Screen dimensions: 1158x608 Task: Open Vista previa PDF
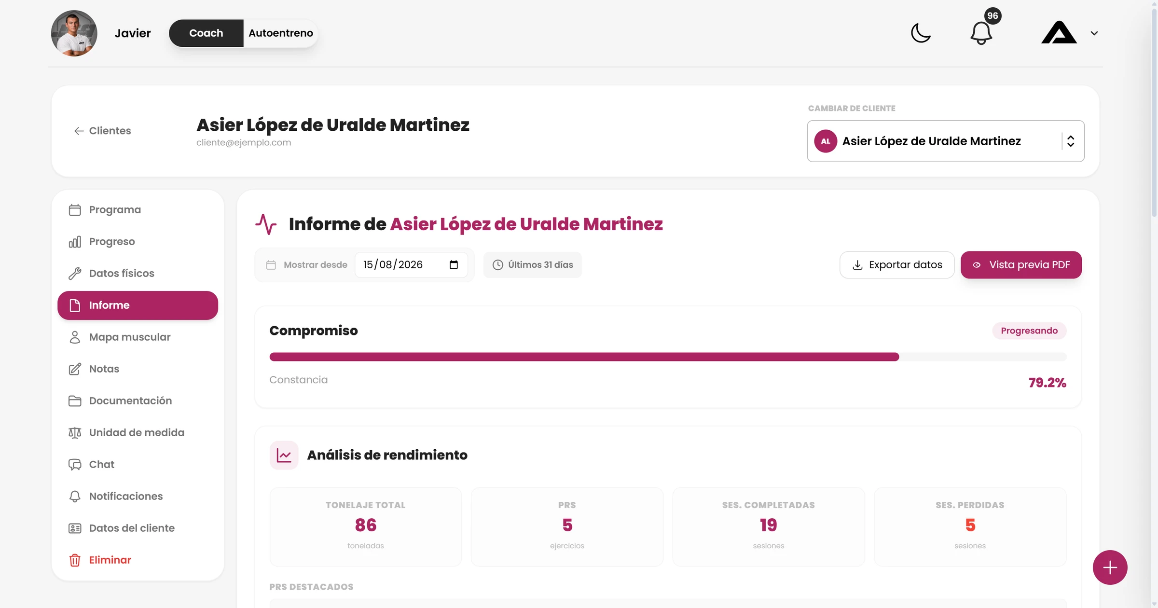coord(1021,265)
